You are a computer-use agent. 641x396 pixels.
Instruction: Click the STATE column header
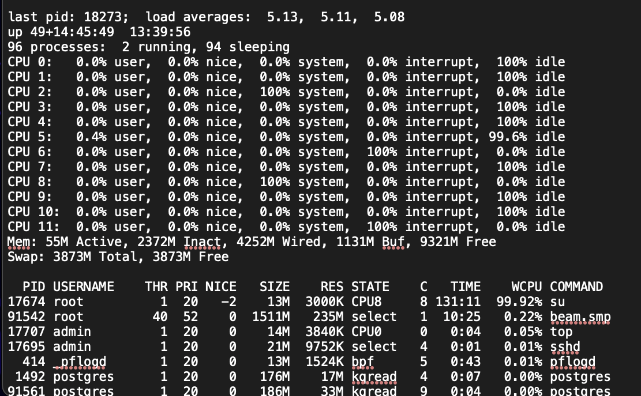tap(369, 286)
